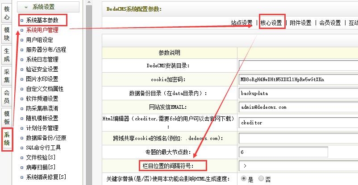Open 用户组设定 menu entry
This screenshot has height=185, width=358.
[39, 40]
